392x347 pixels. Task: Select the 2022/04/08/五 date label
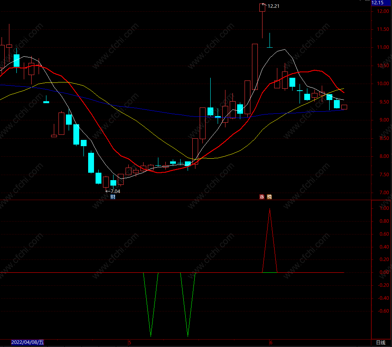pos(28,342)
